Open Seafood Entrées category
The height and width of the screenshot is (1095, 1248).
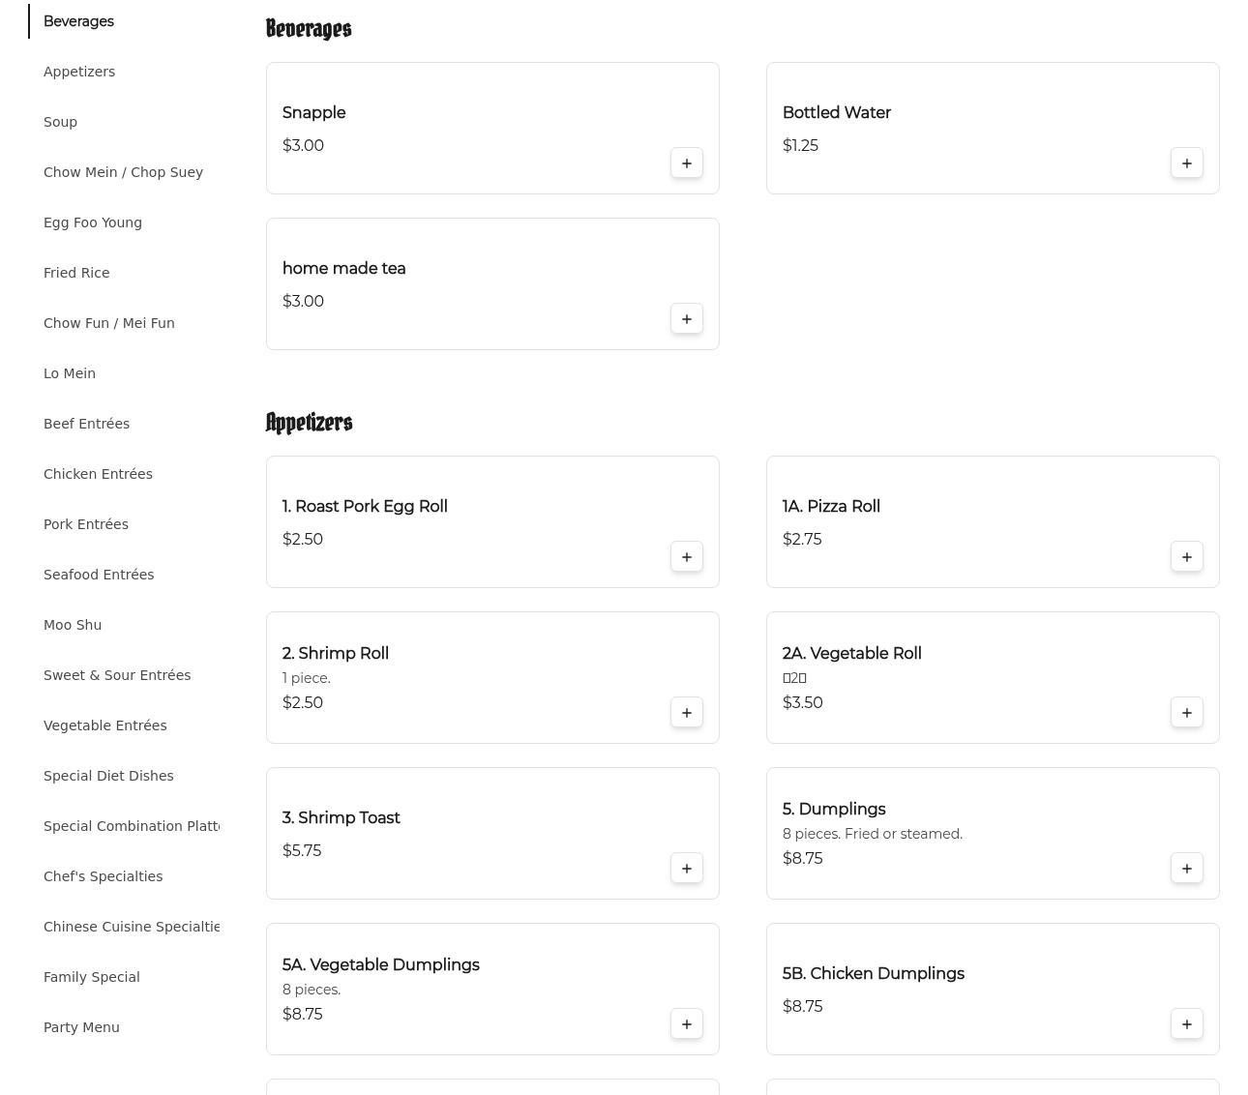[99, 575]
